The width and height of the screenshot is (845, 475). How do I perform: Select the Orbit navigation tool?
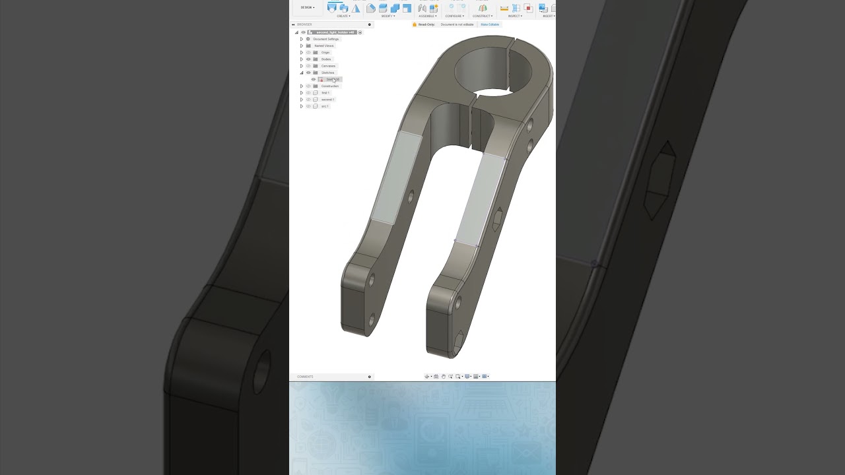[427, 377]
